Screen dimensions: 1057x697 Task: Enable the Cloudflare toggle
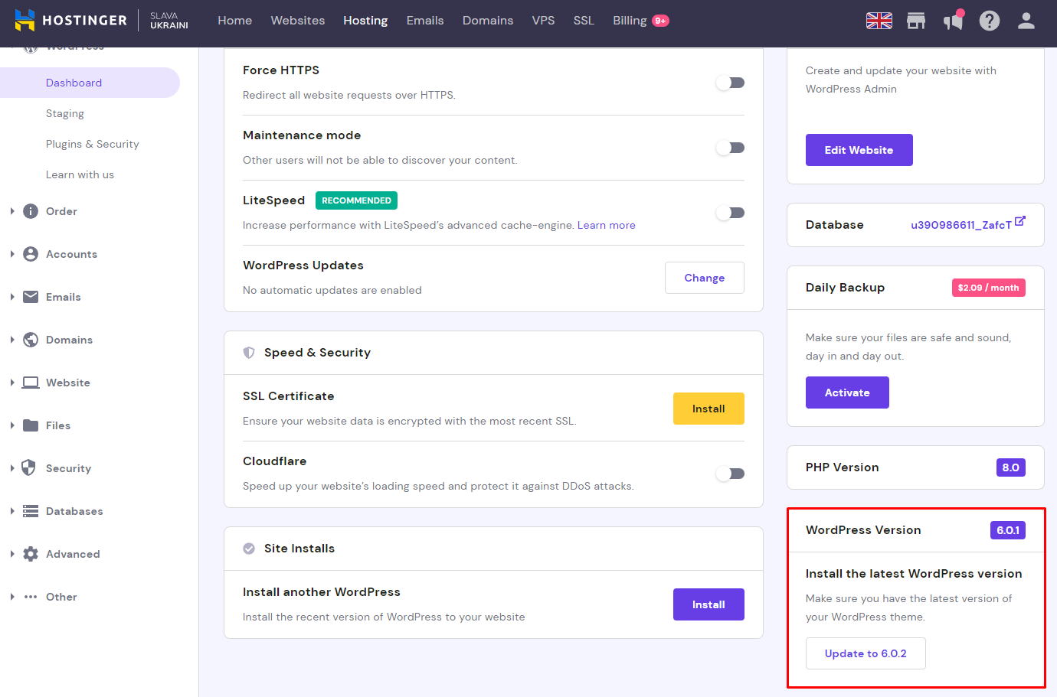tap(731, 474)
